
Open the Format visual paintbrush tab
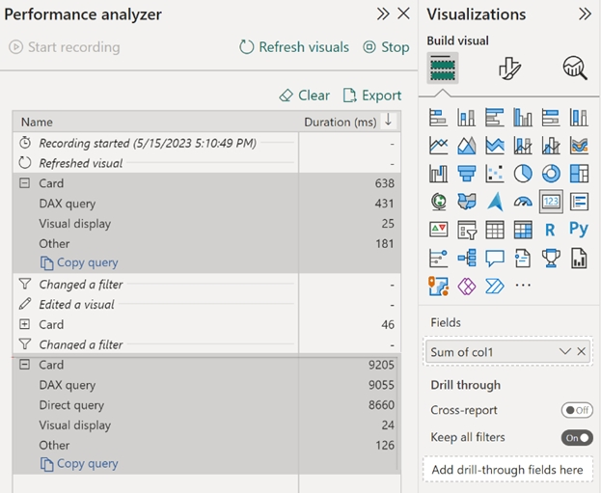[x=509, y=68]
